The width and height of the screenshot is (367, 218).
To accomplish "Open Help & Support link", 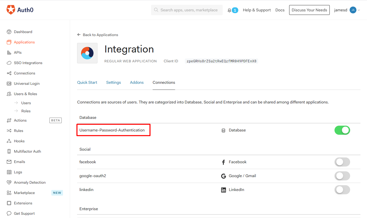I will [257, 10].
